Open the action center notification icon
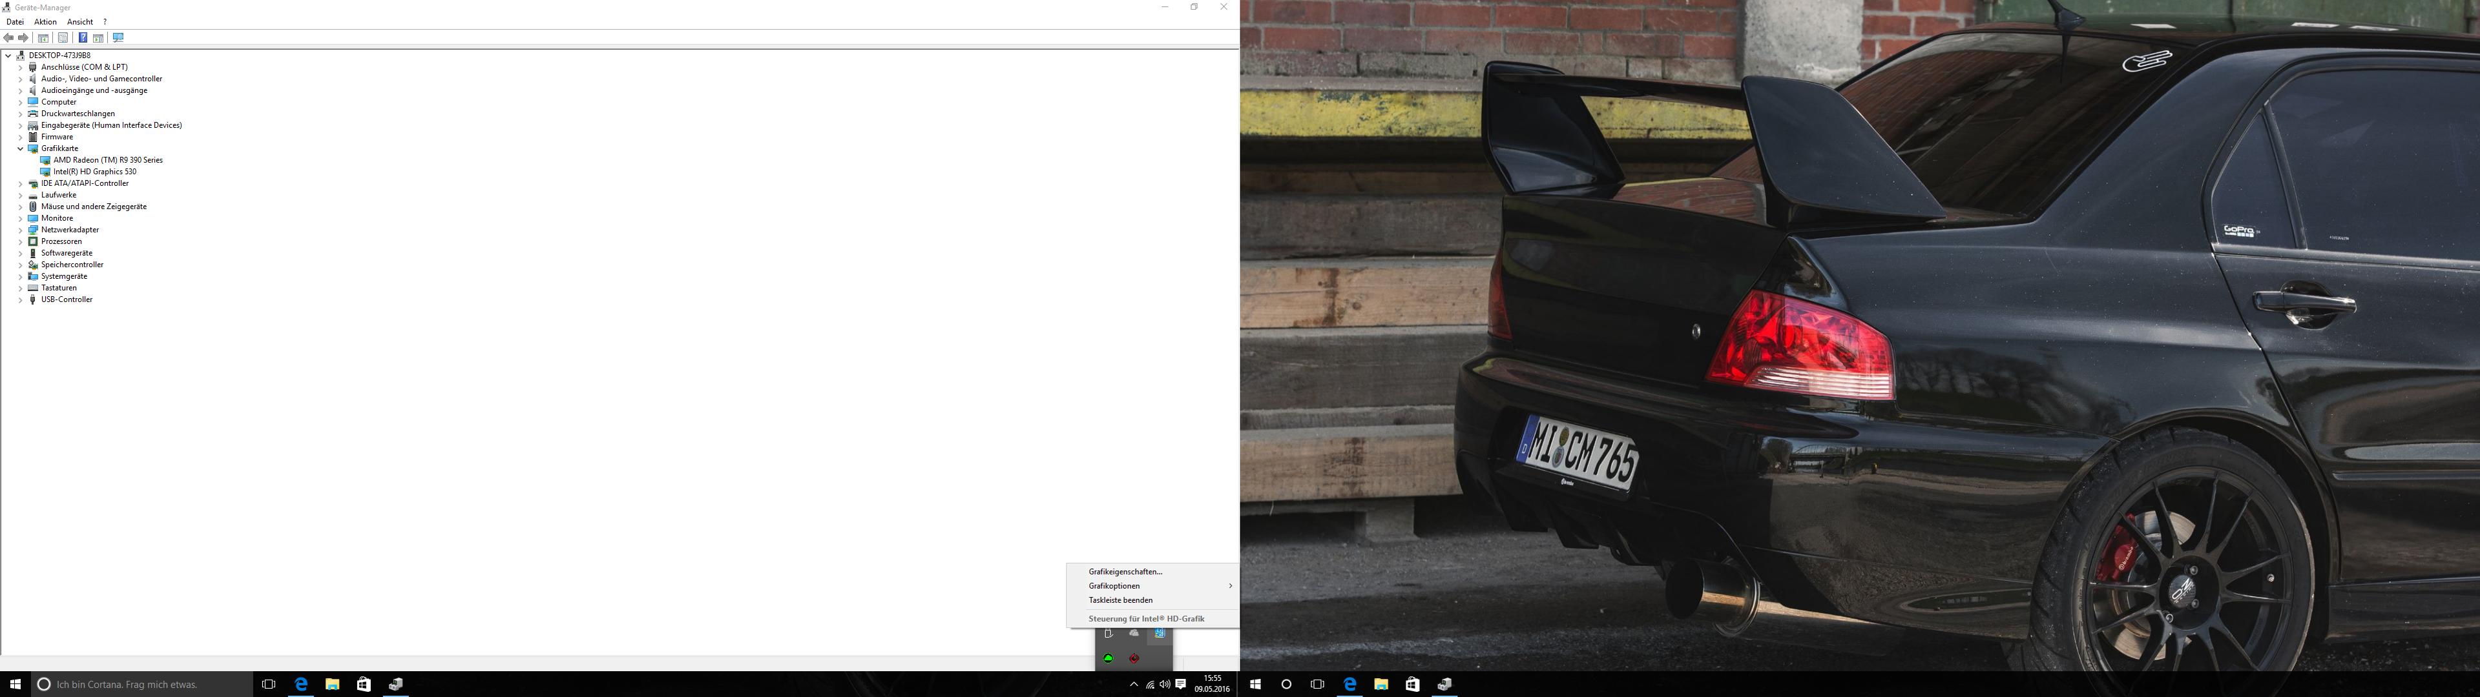This screenshot has width=2480, height=697. click(x=1182, y=685)
